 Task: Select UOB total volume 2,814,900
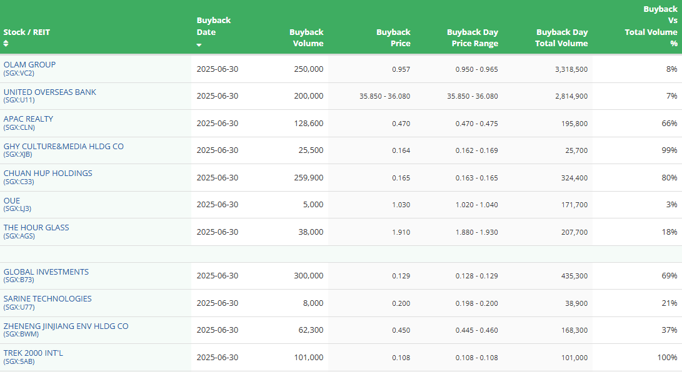point(571,96)
